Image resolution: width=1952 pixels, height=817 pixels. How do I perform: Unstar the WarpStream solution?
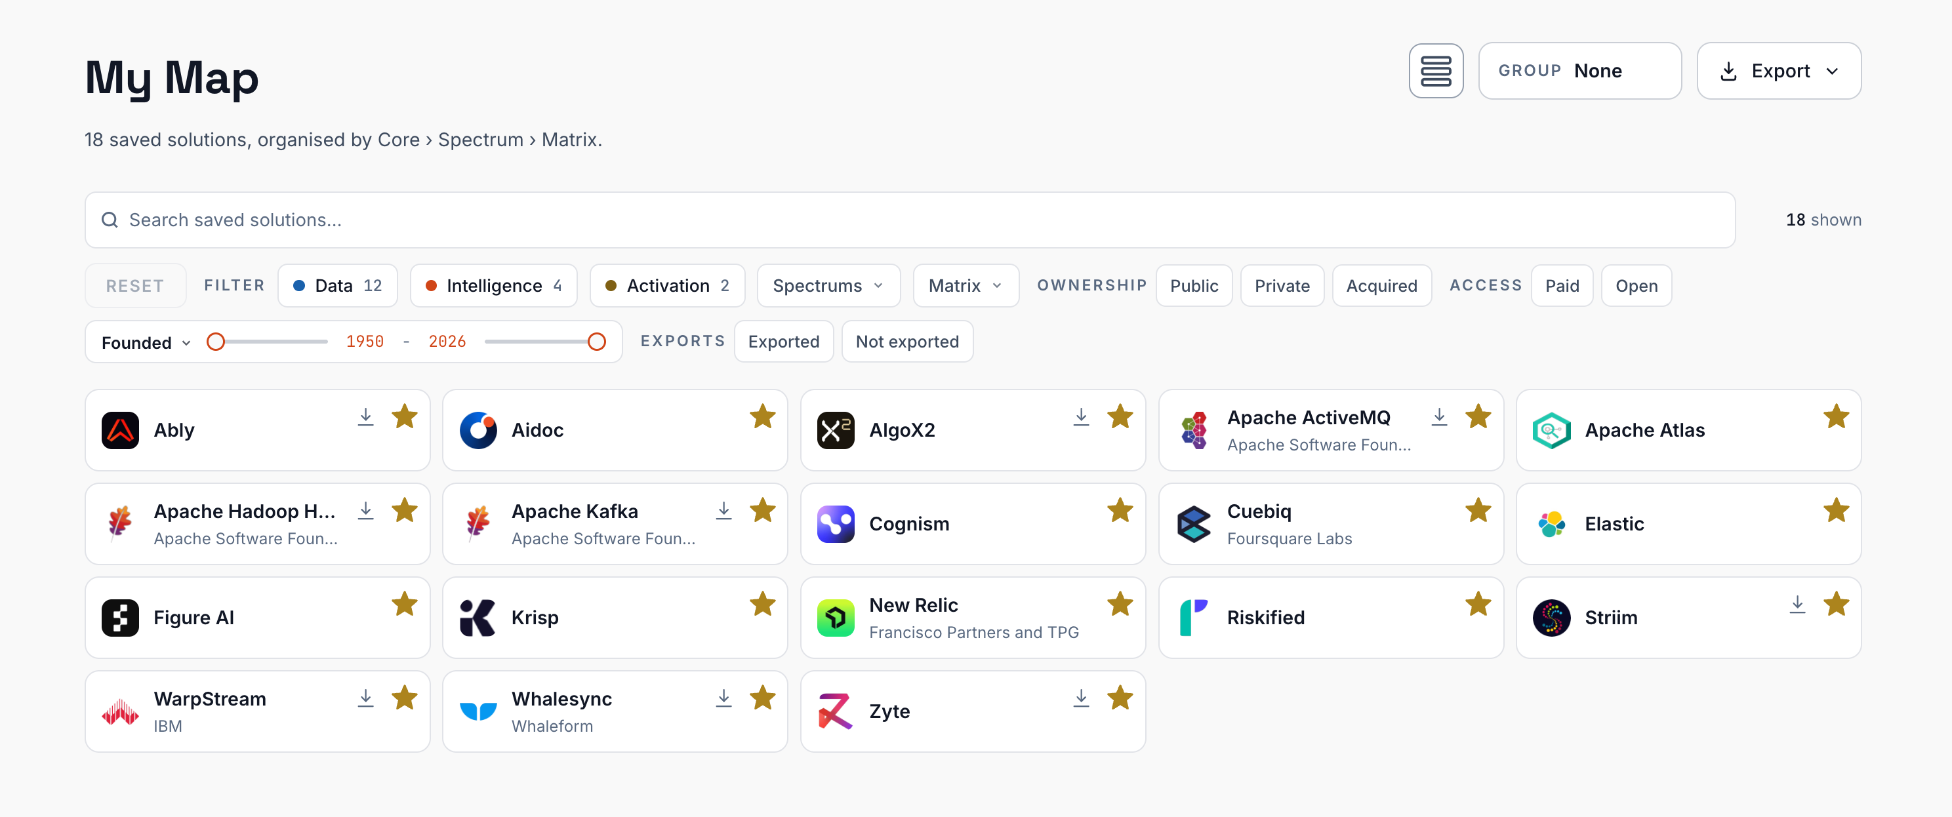click(x=405, y=699)
